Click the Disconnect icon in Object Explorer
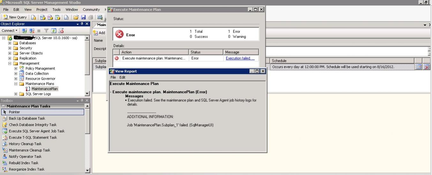The height and width of the screenshot is (175, 432). click(32, 31)
